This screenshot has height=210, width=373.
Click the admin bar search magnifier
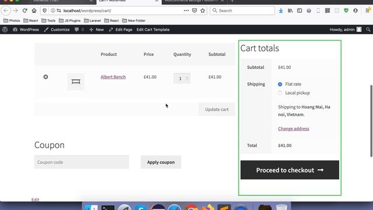(x=368, y=30)
